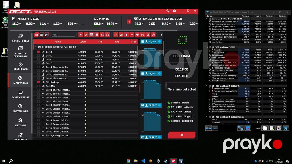This screenshot has height=164, width=292.
Task: Check the Core 0 Distance to Tj checkbox
Action: [x=38, y=67]
